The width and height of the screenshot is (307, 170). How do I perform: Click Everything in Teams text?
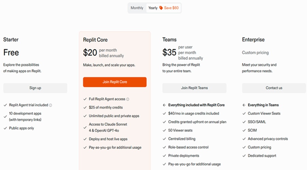pyautogui.click(x=263, y=105)
